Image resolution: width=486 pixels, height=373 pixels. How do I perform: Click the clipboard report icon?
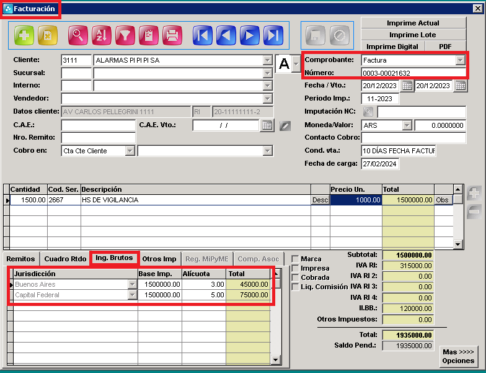pos(149,35)
